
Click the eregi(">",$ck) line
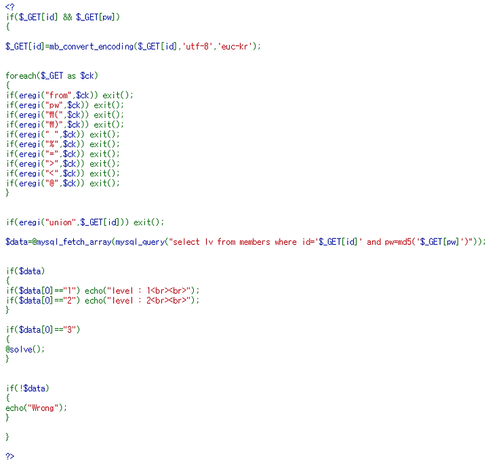coord(62,163)
